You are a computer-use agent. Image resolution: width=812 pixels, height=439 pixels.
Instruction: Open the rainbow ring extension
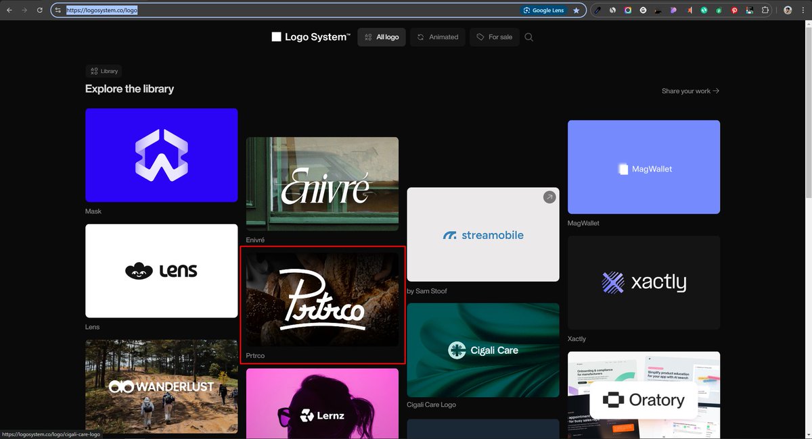point(628,10)
